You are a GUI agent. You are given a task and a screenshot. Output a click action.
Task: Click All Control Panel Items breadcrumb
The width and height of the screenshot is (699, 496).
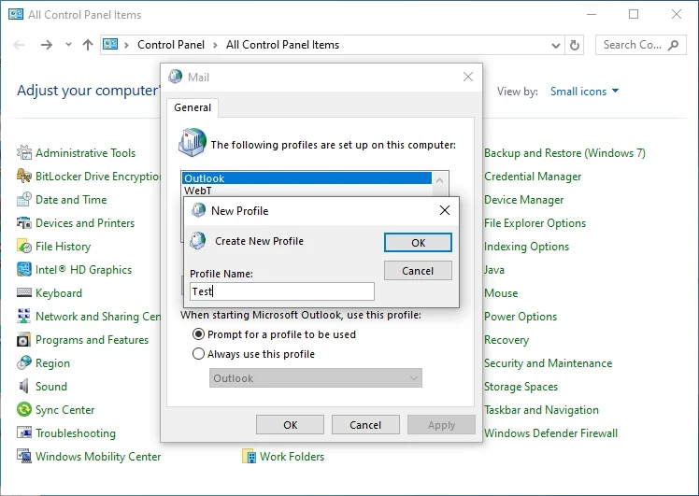coord(282,45)
